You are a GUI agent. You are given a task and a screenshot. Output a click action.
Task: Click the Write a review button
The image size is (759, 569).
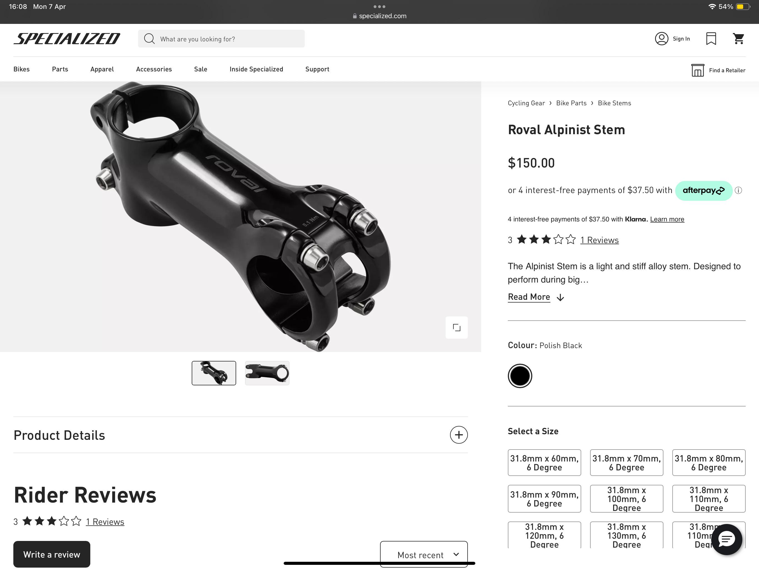52,554
